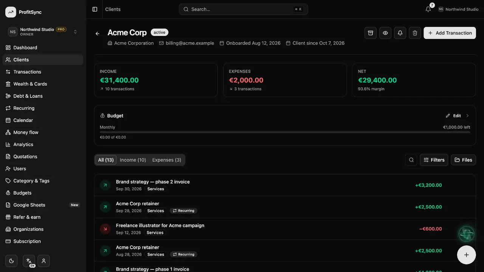Expand the Budget card chevron

point(467,116)
